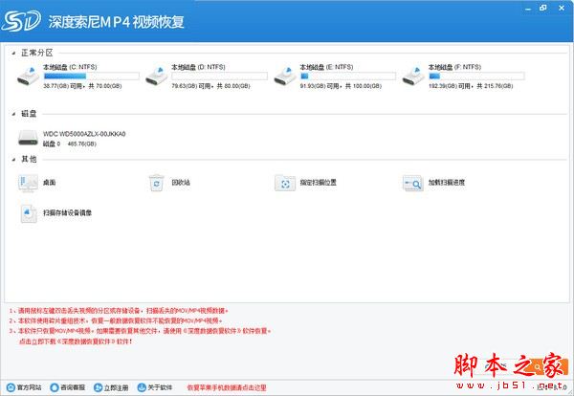Viewport: 574px width, 396px height.
Task: Select the 本地磁盘 (D: NTFS) label
Action: (198, 67)
